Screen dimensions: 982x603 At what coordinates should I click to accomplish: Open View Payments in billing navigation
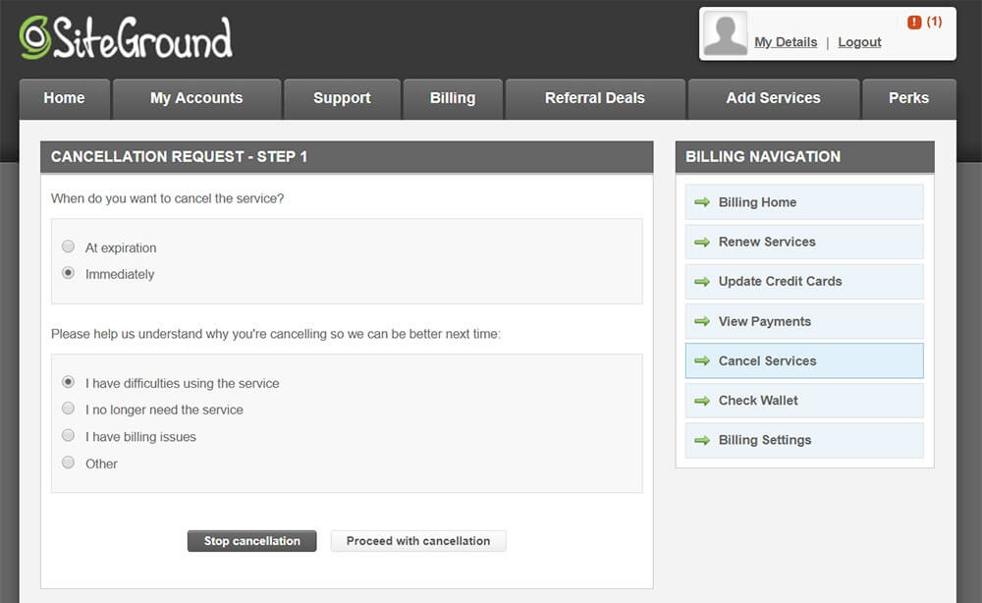click(804, 321)
